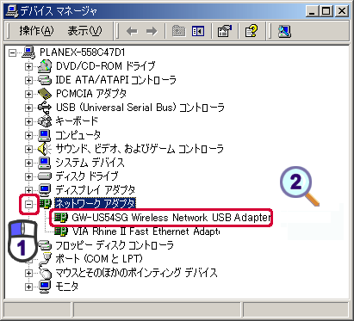Viewport: 354px width, 321px height.
Task: Select VIA Rhine II Fast Ethernet Adapter
Action: [146, 231]
